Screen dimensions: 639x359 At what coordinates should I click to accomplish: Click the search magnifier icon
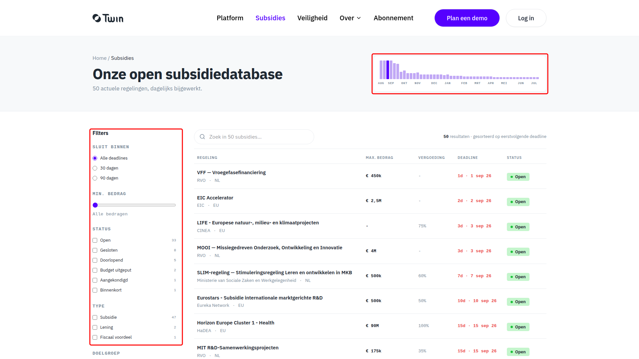pos(202,137)
